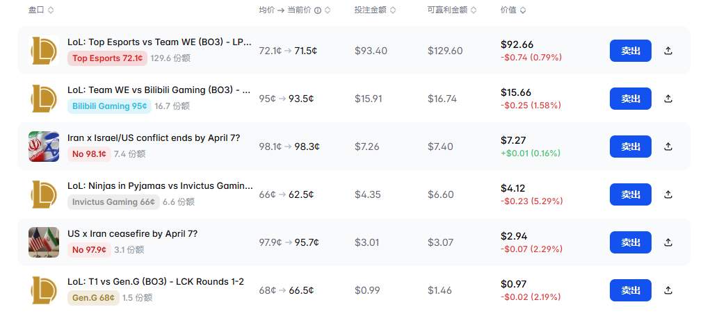Click the $1.46 winnable amount
The image size is (719, 325).
click(439, 290)
